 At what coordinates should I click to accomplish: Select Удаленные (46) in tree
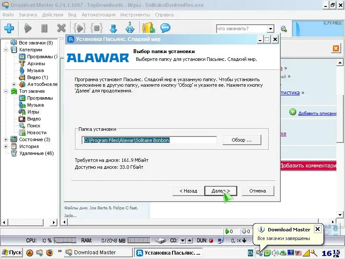click(x=37, y=153)
